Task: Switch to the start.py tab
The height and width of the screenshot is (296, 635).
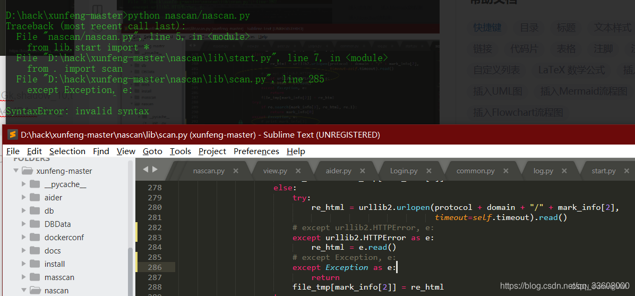Action: (x=604, y=171)
